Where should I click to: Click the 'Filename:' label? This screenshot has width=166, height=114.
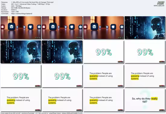coord(4,2)
